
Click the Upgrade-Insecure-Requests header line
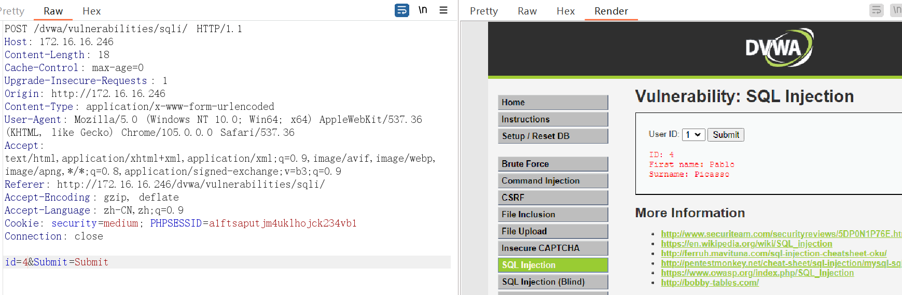pos(86,80)
